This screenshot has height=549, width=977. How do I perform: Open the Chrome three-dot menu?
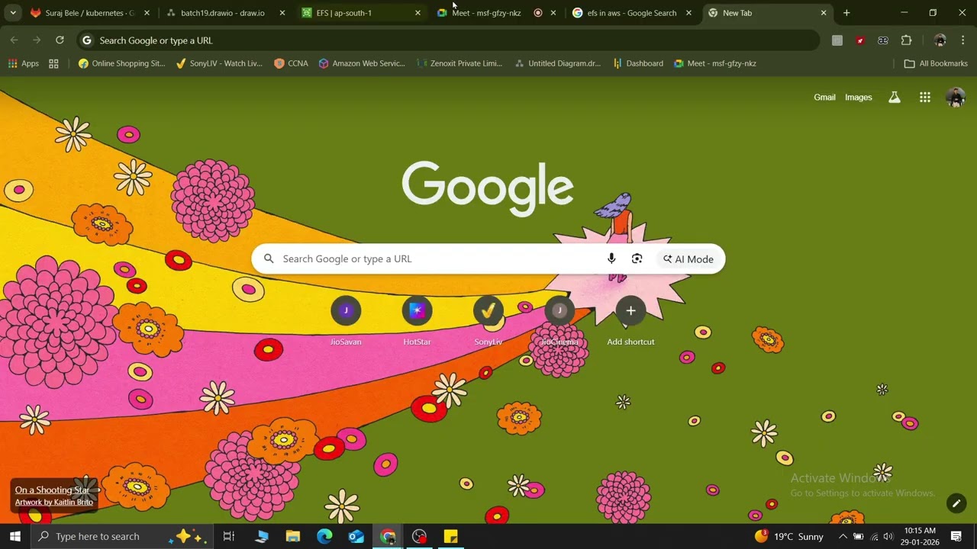[962, 40]
